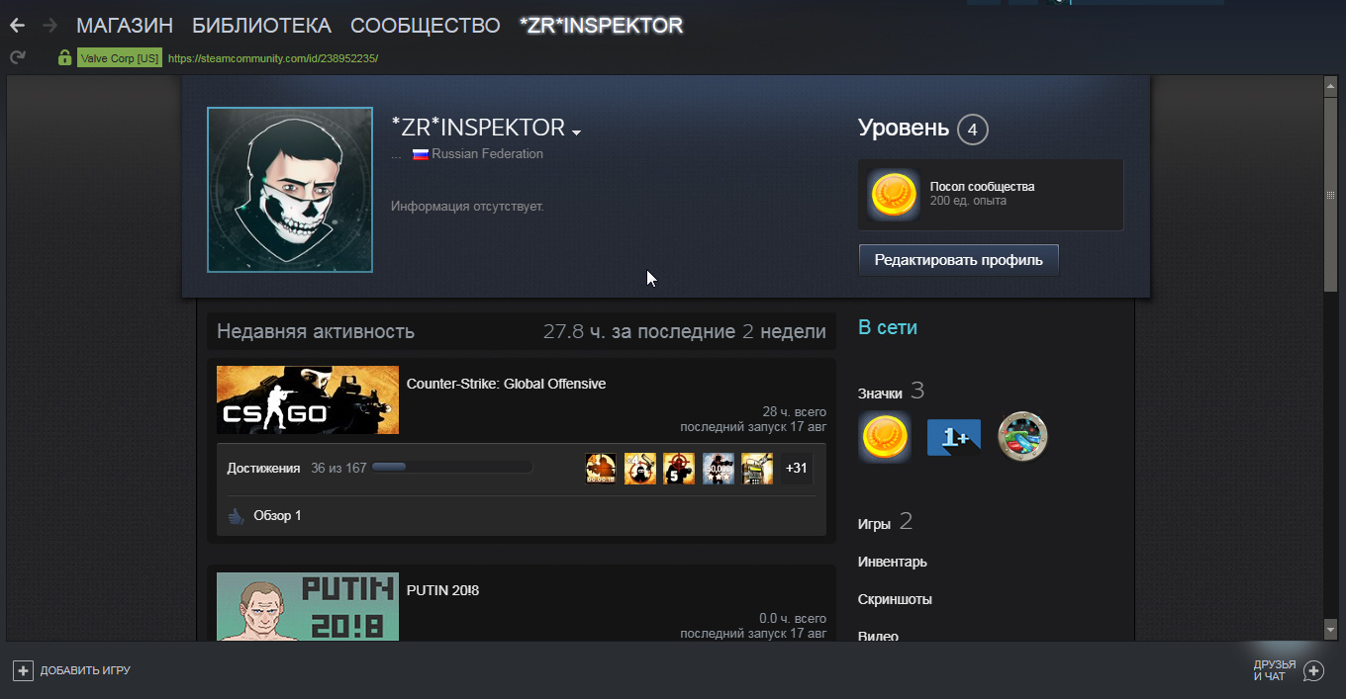Click the CS:GO achievements progress bar

(x=451, y=468)
